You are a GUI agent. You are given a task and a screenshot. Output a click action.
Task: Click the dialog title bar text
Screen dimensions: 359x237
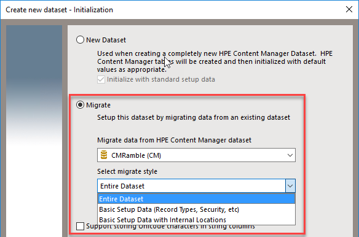(59, 10)
